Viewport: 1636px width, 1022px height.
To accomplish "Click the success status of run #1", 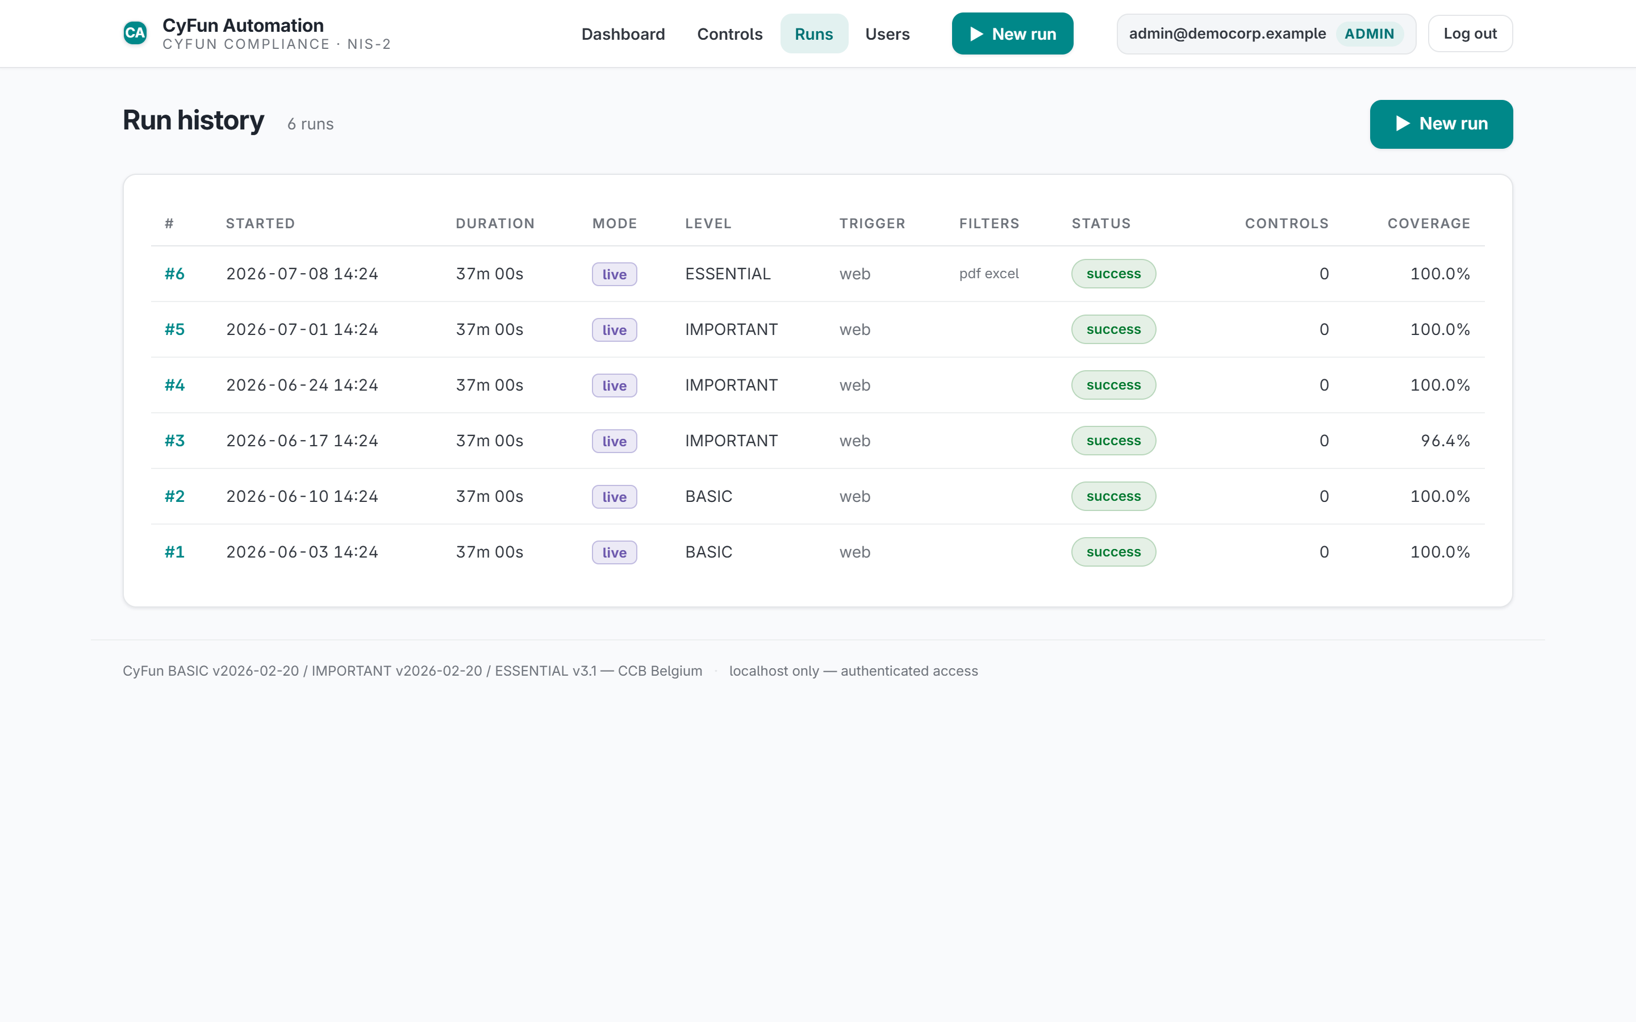I will point(1113,551).
